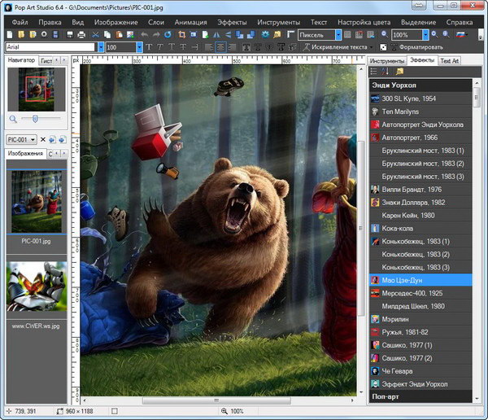
Task: Click the folder icon in Effects panel
Action: (399, 72)
